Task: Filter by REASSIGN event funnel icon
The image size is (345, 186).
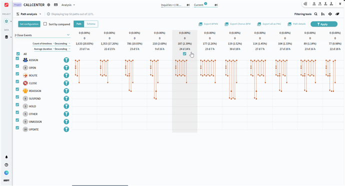Action: (x=66, y=91)
